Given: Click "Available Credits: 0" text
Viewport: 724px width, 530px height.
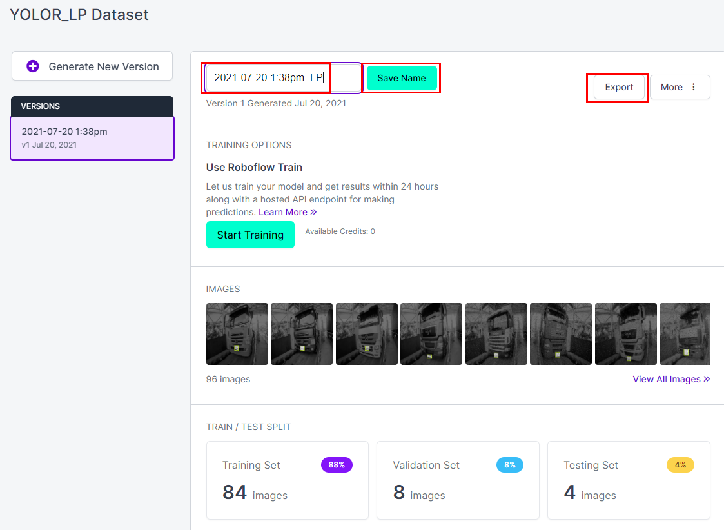Looking at the screenshot, I should 340,231.
